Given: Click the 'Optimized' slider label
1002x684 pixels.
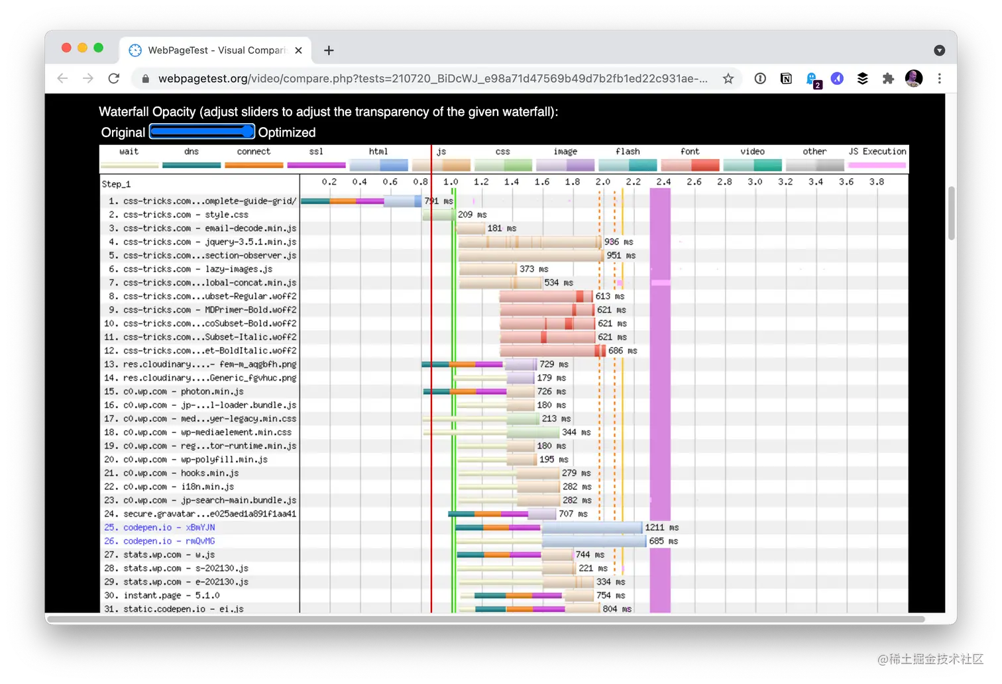Looking at the screenshot, I should click(x=287, y=132).
